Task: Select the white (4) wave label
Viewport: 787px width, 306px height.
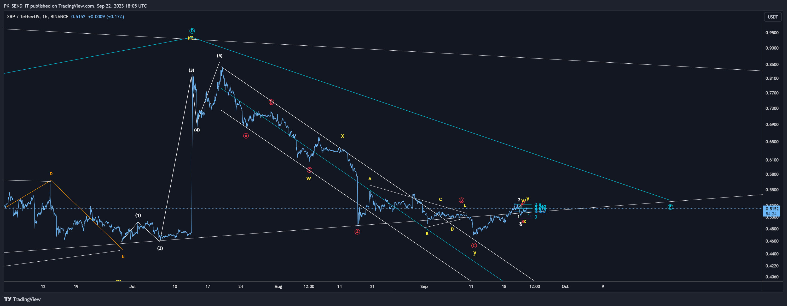Action: coord(197,130)
